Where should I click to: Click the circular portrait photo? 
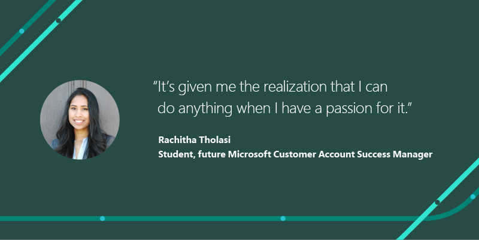point(80,120)
